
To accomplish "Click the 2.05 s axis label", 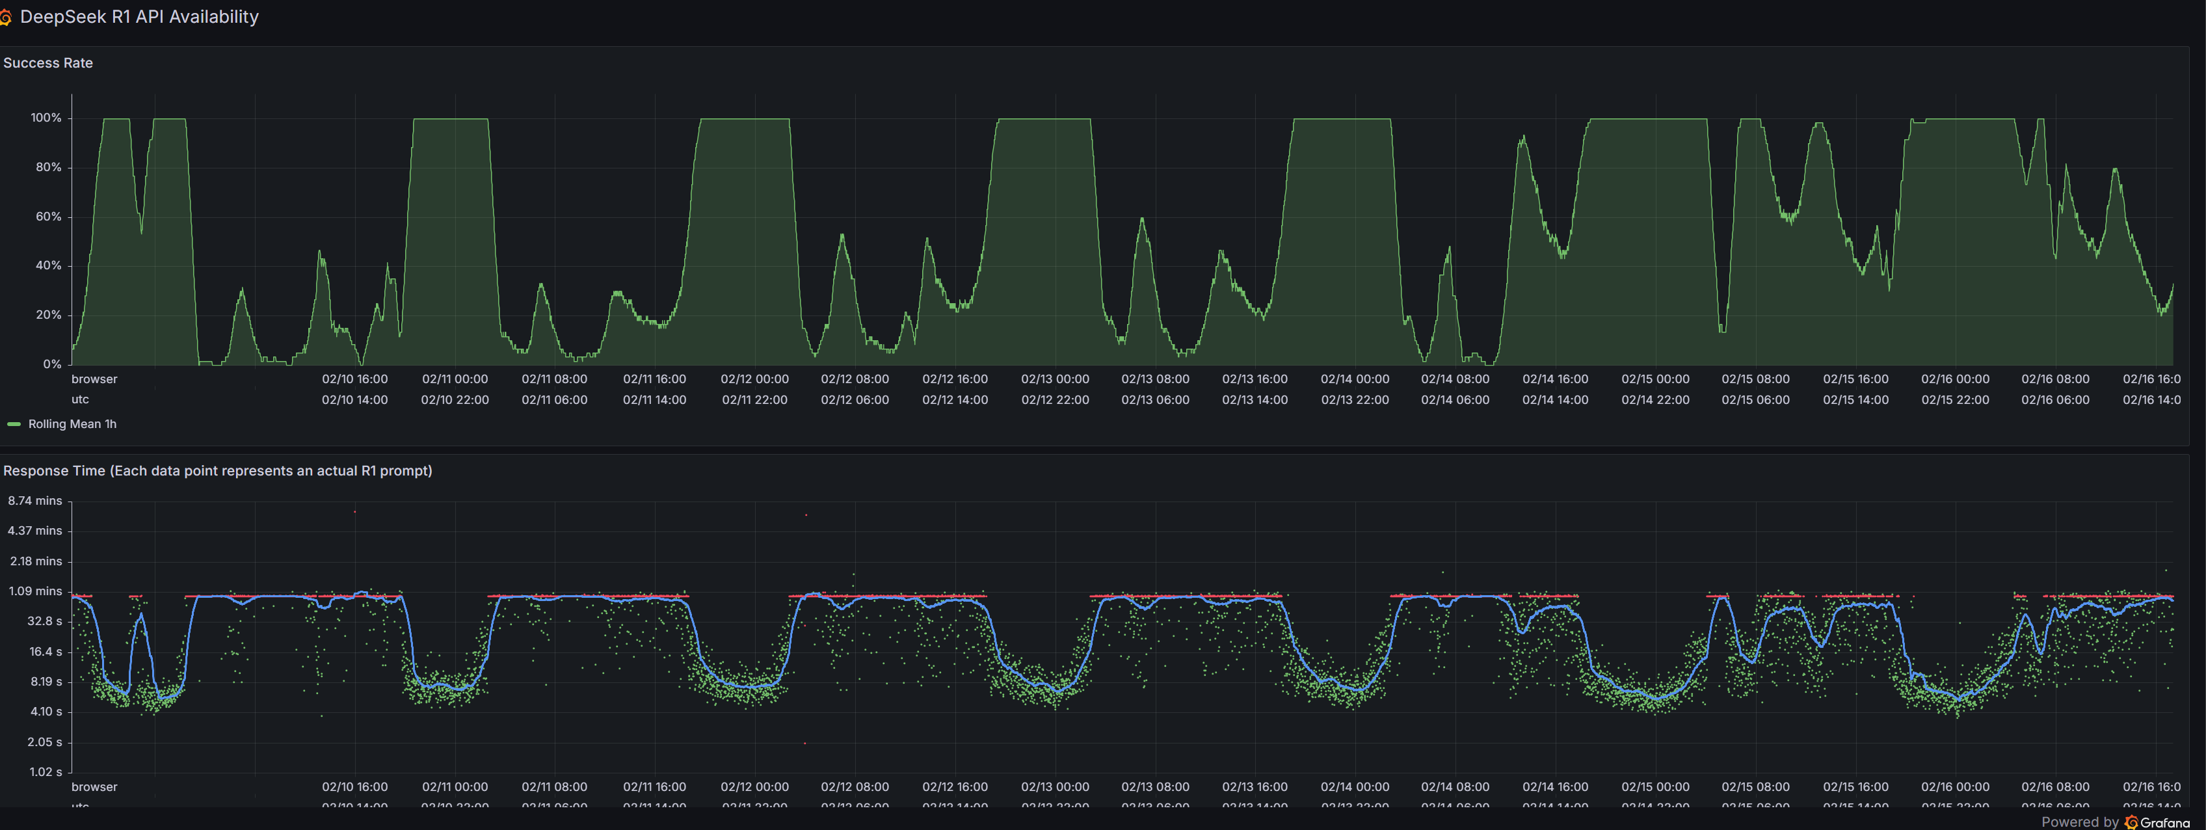I will [x=44, y=742].
